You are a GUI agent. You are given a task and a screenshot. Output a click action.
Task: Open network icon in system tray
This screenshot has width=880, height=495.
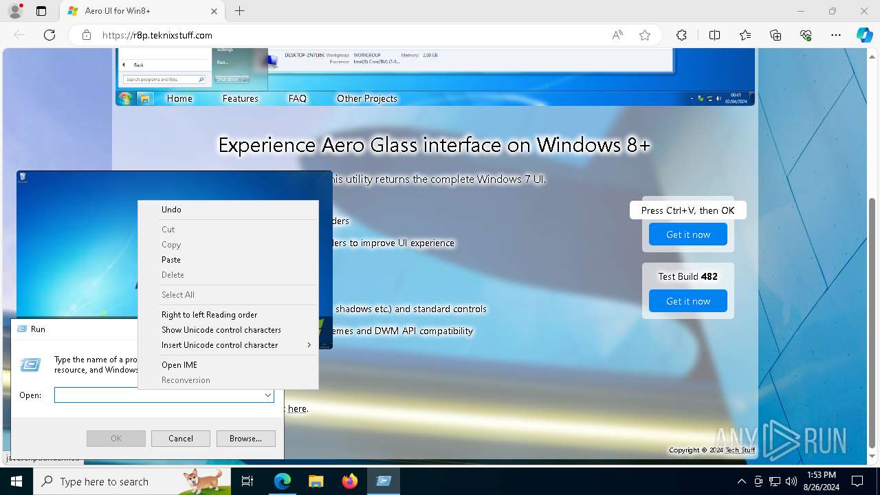[775, 481]
